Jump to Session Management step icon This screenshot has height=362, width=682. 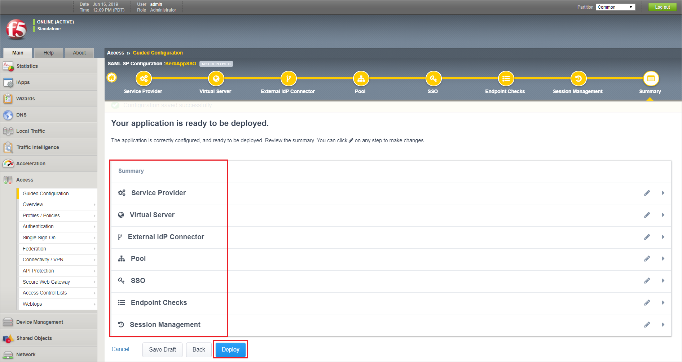pos(578,78)
